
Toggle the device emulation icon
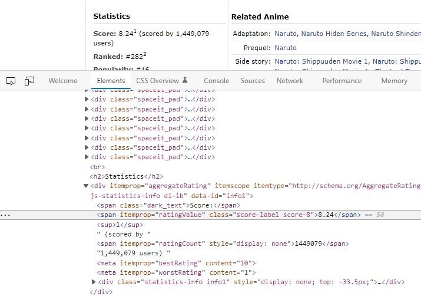coord(29,81)
